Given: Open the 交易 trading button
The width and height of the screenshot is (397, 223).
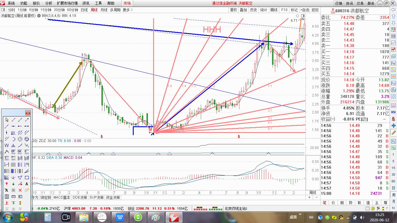Looking at the screenshot, I should click(x=360, y=3).
